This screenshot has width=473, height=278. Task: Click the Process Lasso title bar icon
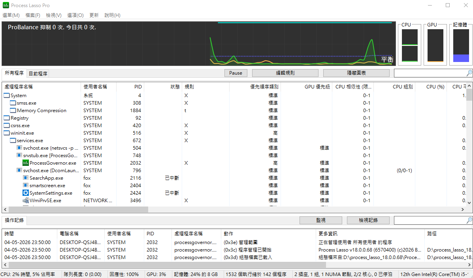pyautogui.click(x=6, y=6)
